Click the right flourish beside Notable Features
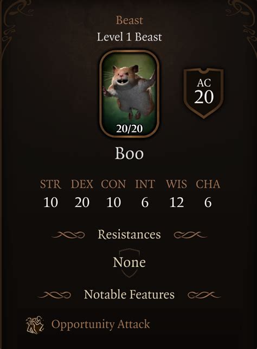257x349 pixels. coord(204,295)
